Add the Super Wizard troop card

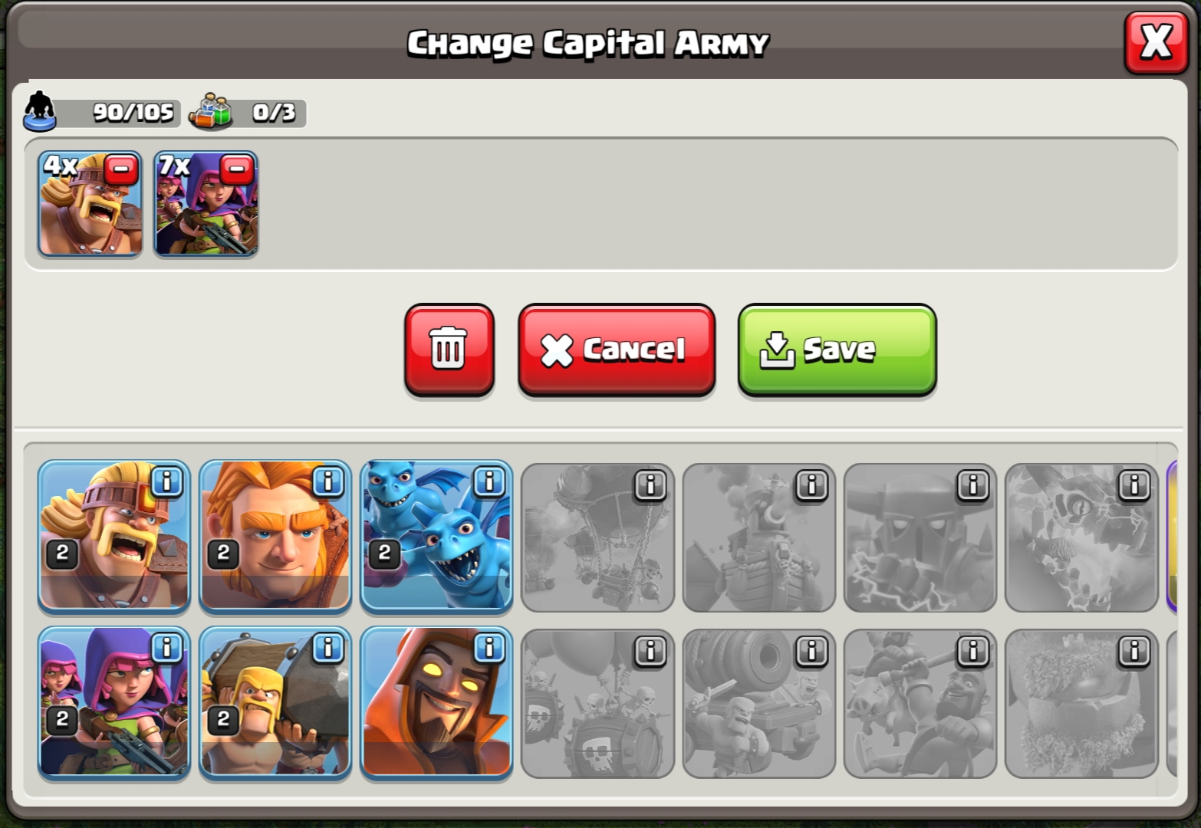click(x=436, y=703)
